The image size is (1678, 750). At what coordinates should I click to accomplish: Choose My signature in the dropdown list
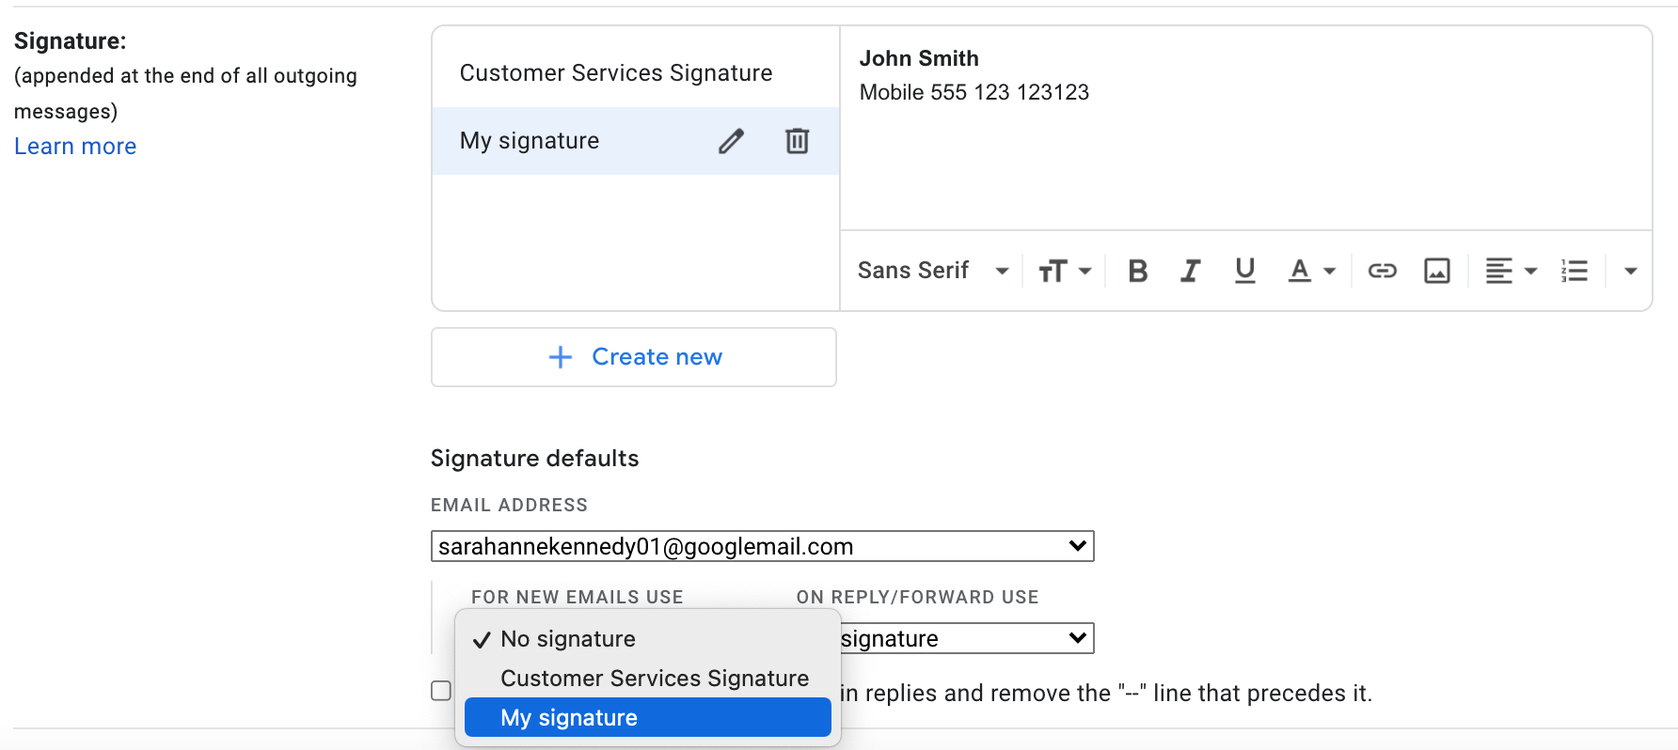[648, 718]
